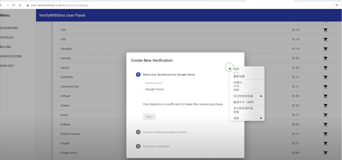Viewport: 342px width, 160px height.
Task: Click SIGN OUT in the side menu
Action: tap(7, 66)
